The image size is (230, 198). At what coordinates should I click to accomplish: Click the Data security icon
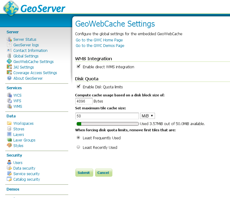[9, 168]
